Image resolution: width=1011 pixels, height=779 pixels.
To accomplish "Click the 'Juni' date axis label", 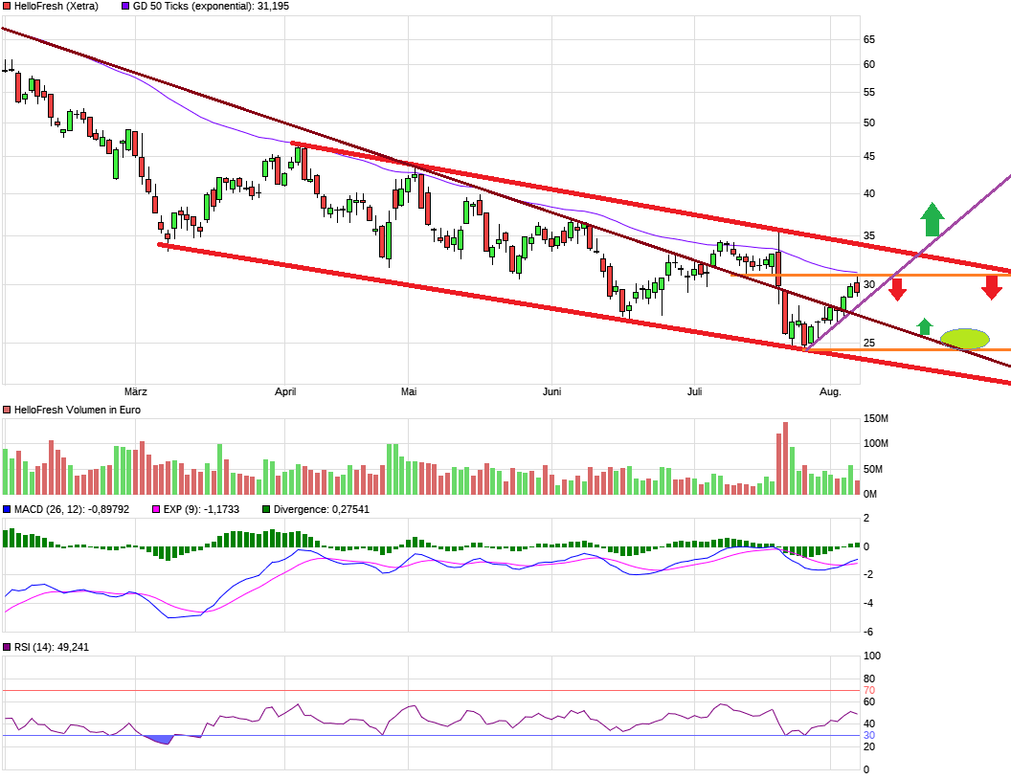I will pyautogui.click(x=551, y=391).
